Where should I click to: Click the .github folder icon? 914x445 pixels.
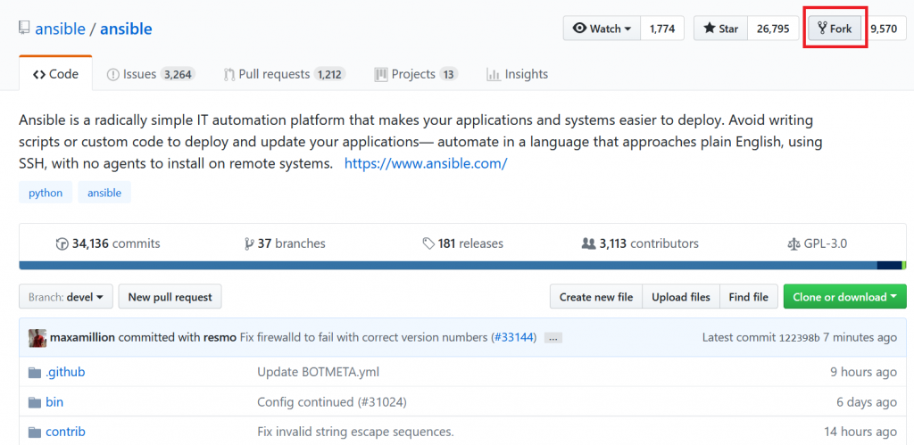pos(35,372)
